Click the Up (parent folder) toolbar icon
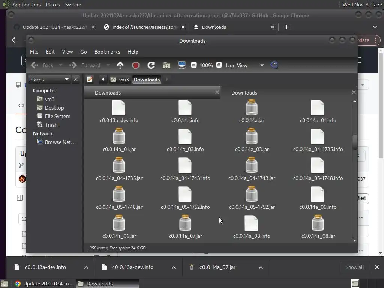The image size is (384, 288). tap(120, 65)
